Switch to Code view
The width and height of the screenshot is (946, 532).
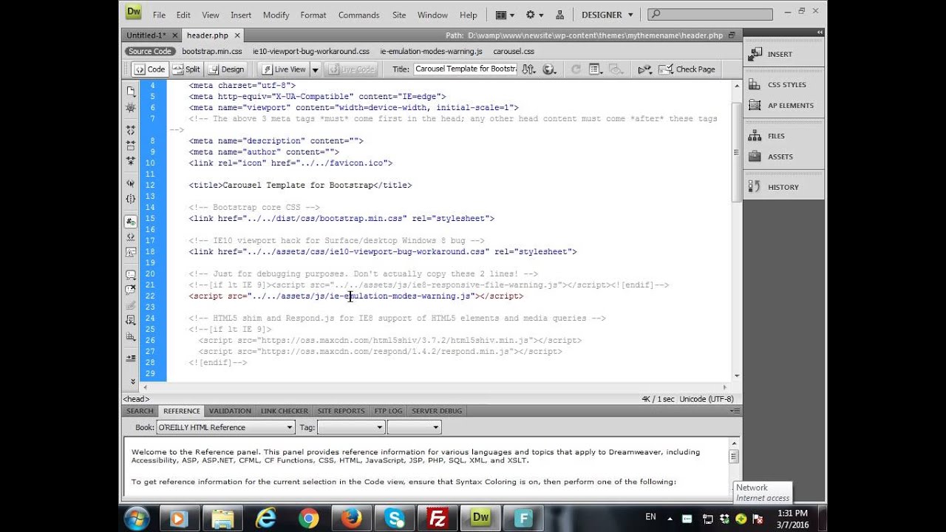pyautogui.click(x=150, y=69)
